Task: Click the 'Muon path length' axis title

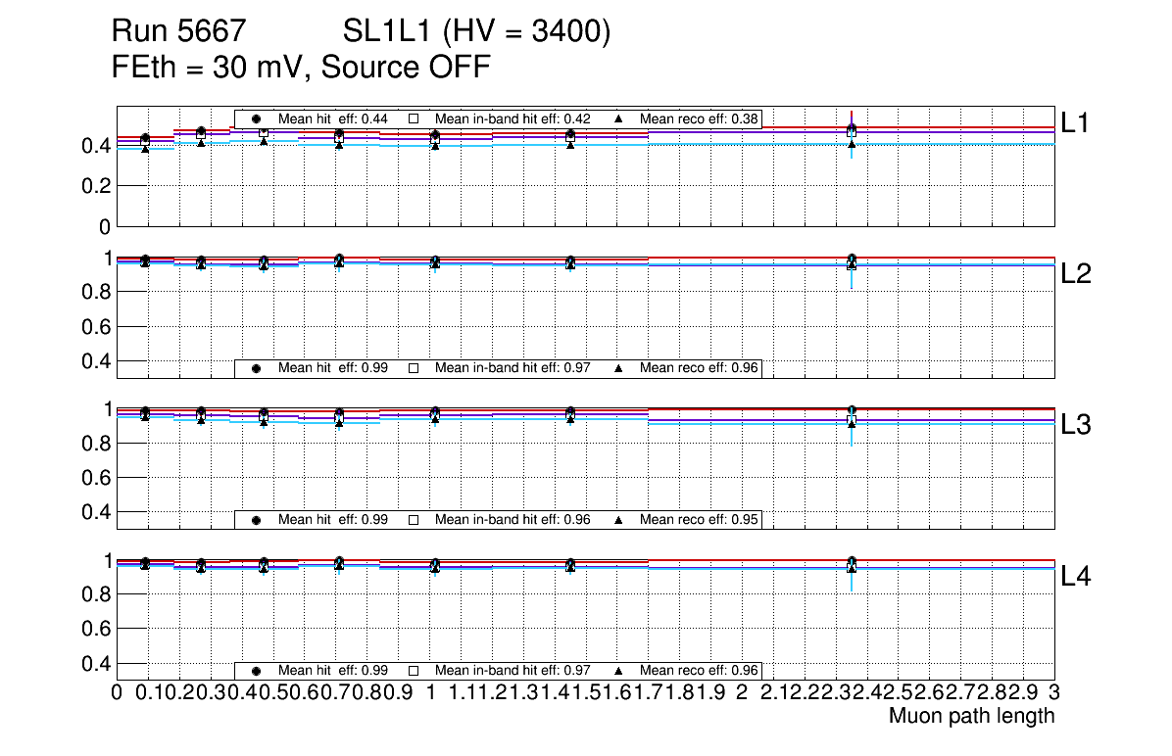Action: (x=971, y=716)
